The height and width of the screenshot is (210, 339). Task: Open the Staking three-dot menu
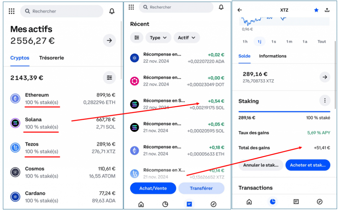point(325,101)
